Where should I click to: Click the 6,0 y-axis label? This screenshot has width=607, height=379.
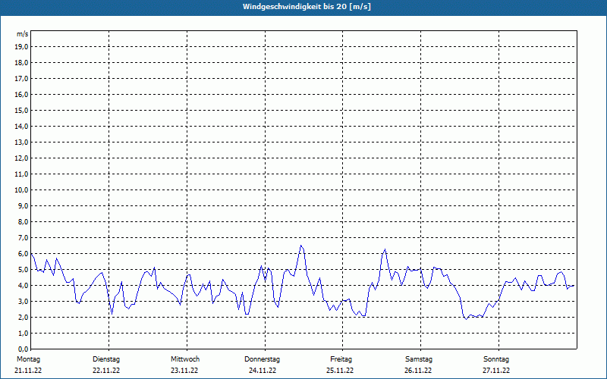coord(24,254)
